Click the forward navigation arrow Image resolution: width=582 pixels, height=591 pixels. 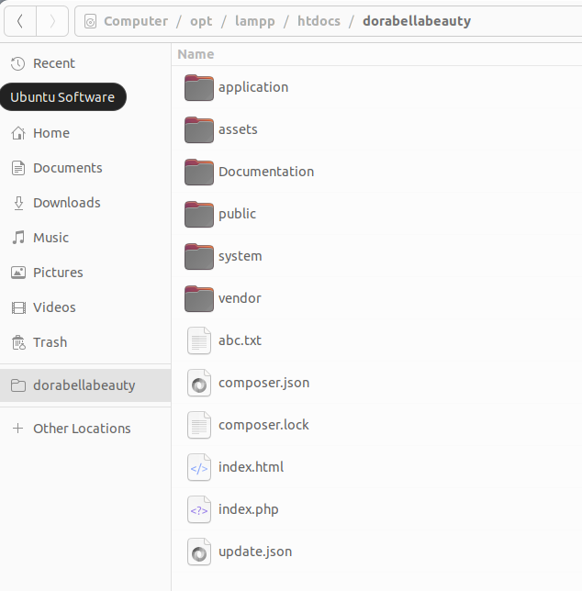52,20
